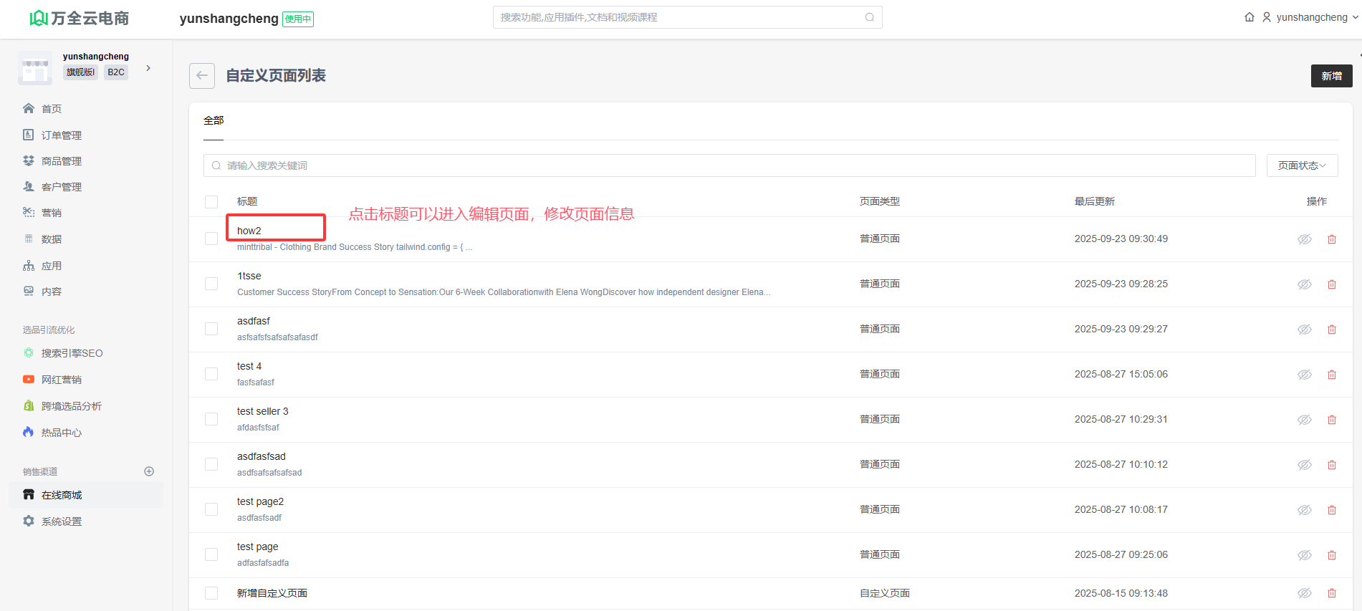The width and height of the screenshot is (1362, 611).
Task: Click the home icon in top bar
Action: (1249, 17)
